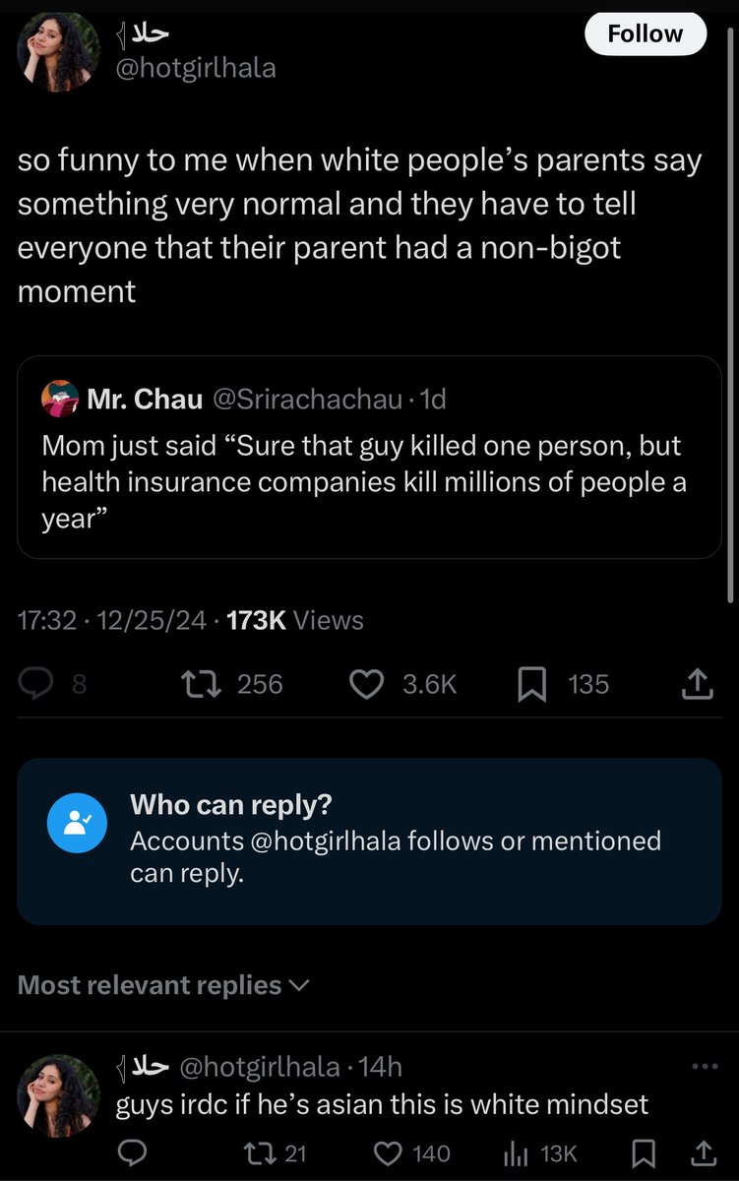Open reply icon under main tweet

pos(36,684)
